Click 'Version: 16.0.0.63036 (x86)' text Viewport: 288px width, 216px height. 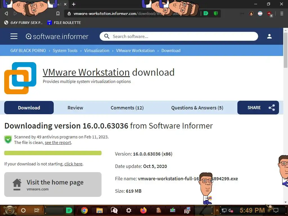coord(144,154)
